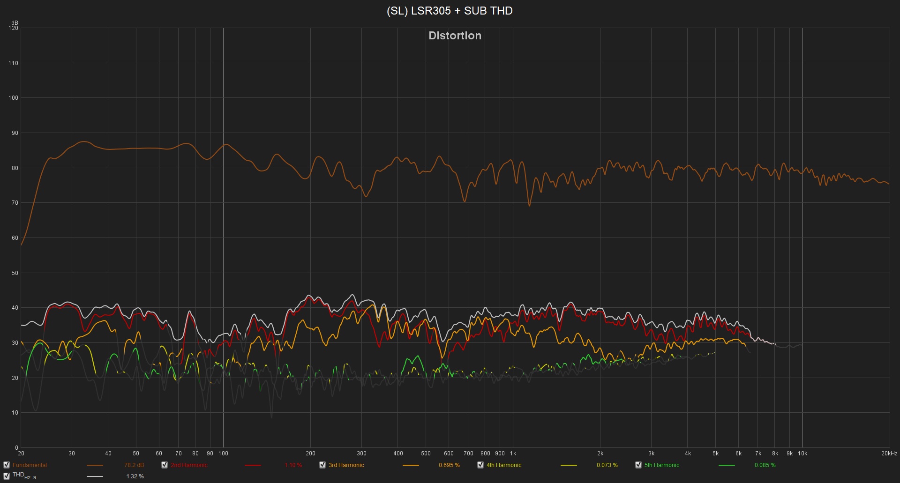Toggle the 5th Harmonic trace checkbox
Screen dimensions: 900x483
point(638,465)
